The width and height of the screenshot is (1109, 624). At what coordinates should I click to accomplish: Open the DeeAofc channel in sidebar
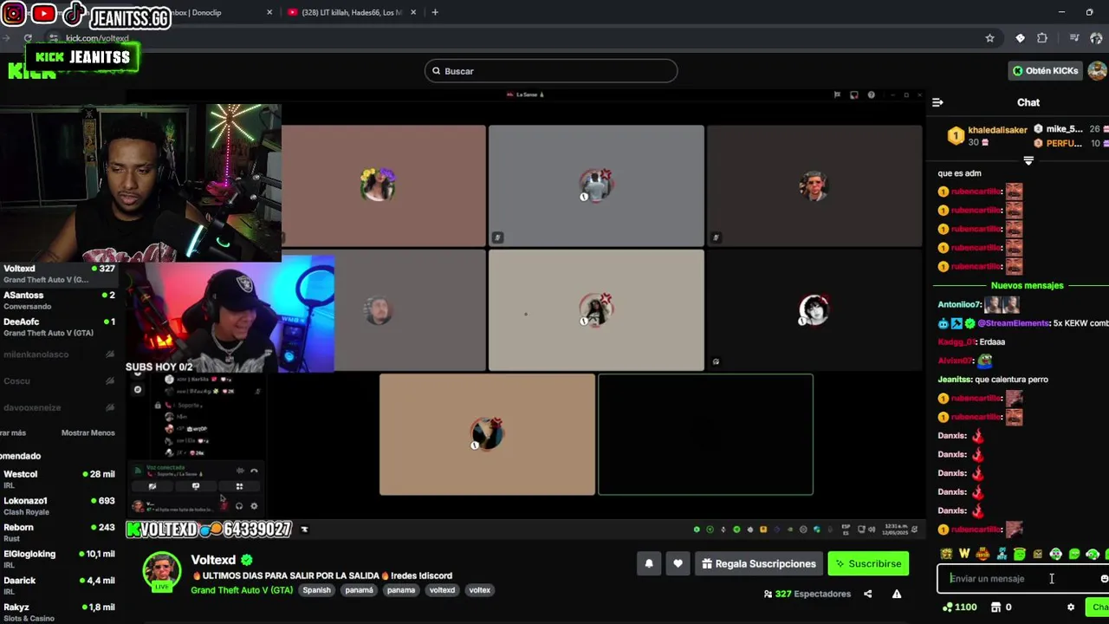59,327
